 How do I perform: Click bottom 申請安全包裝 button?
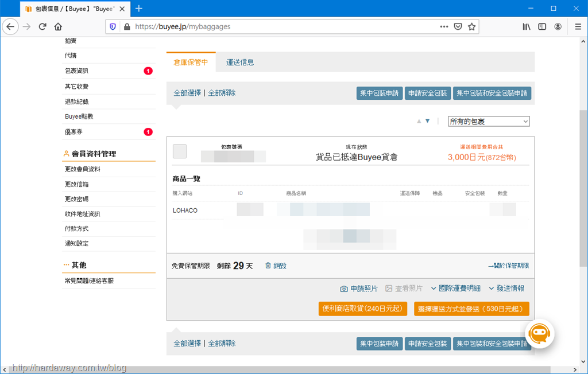(x=427, y=344)
